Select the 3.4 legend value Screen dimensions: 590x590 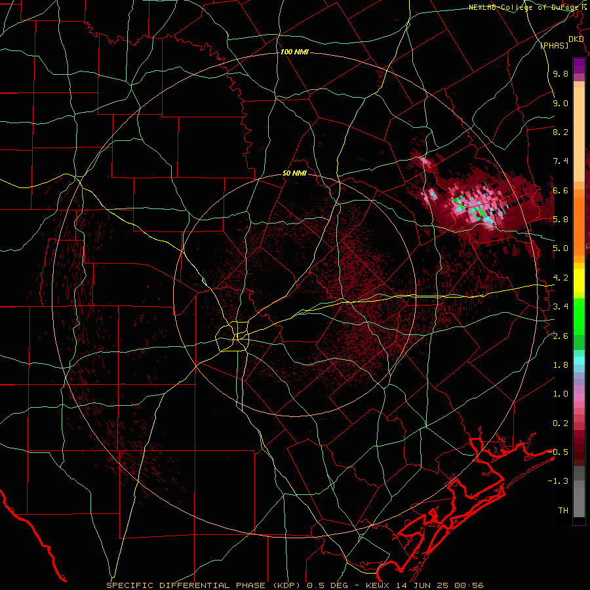pos(560,307)
